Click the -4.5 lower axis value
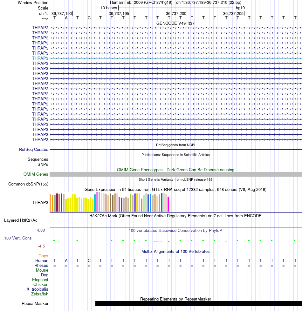This screenshot has width=302, height=311. pos(41,246)
